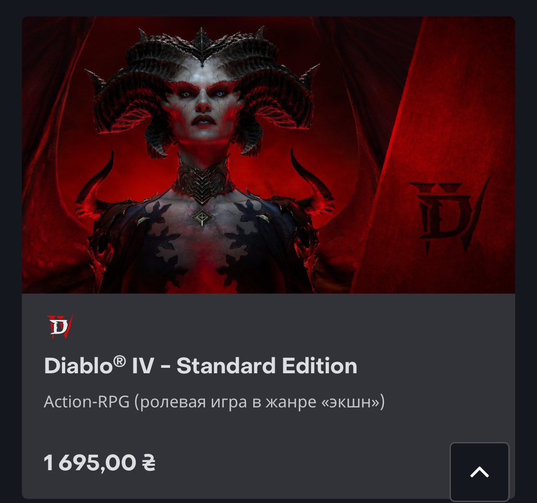Image resolution: width=537 pixels, height=503 pixels.
Task: Click the hryvnia currency symbol
Action: 148,462
